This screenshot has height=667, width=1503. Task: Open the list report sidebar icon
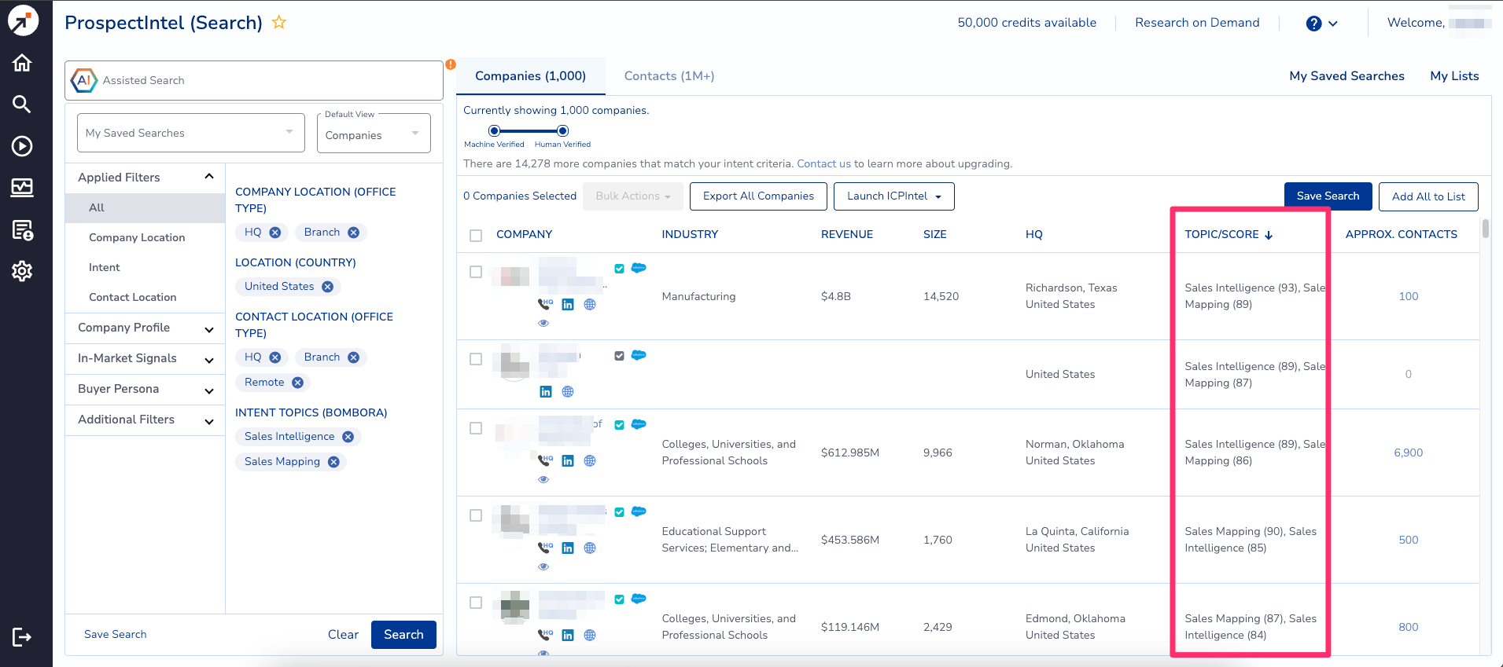pyautogui.click(x=22, y=229)
